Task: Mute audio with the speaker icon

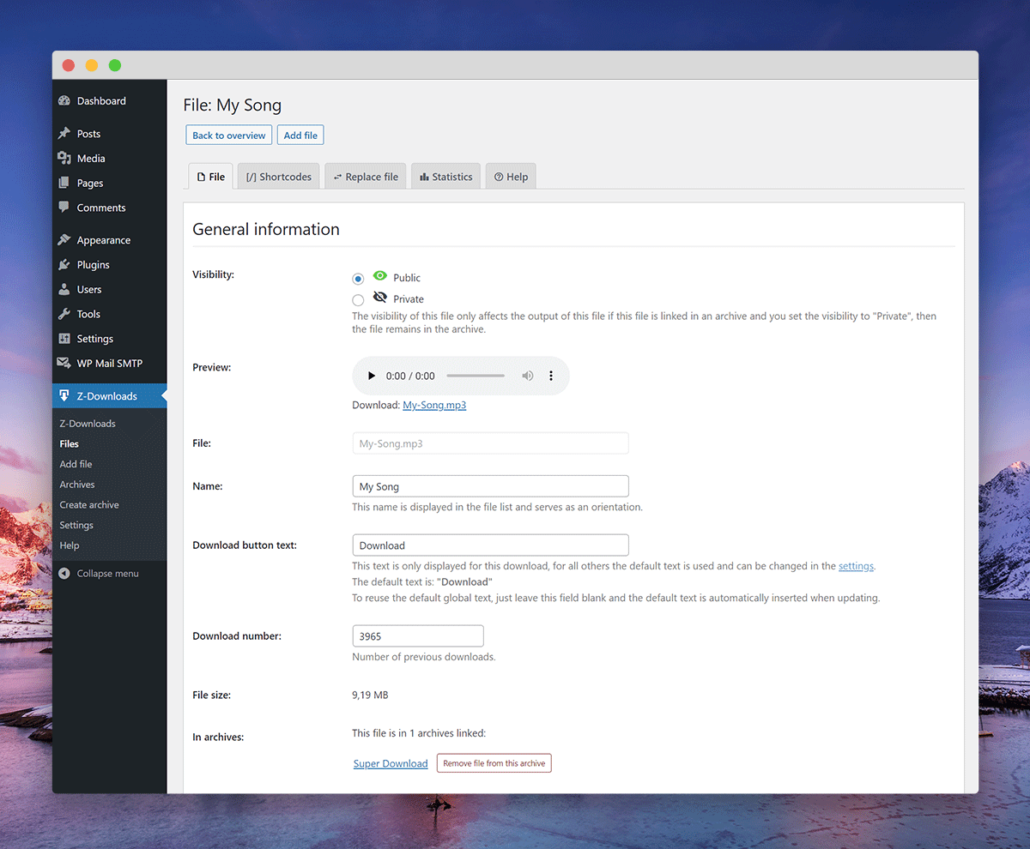Action: tap(528, 376)
